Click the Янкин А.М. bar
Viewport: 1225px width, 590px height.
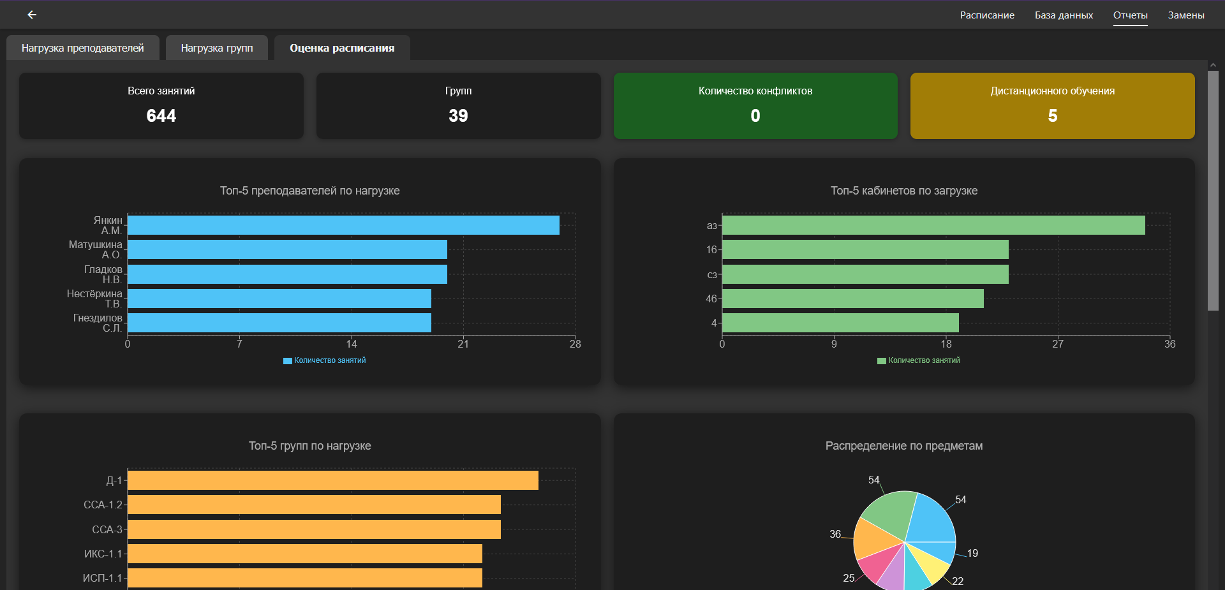tap(343, 225)
